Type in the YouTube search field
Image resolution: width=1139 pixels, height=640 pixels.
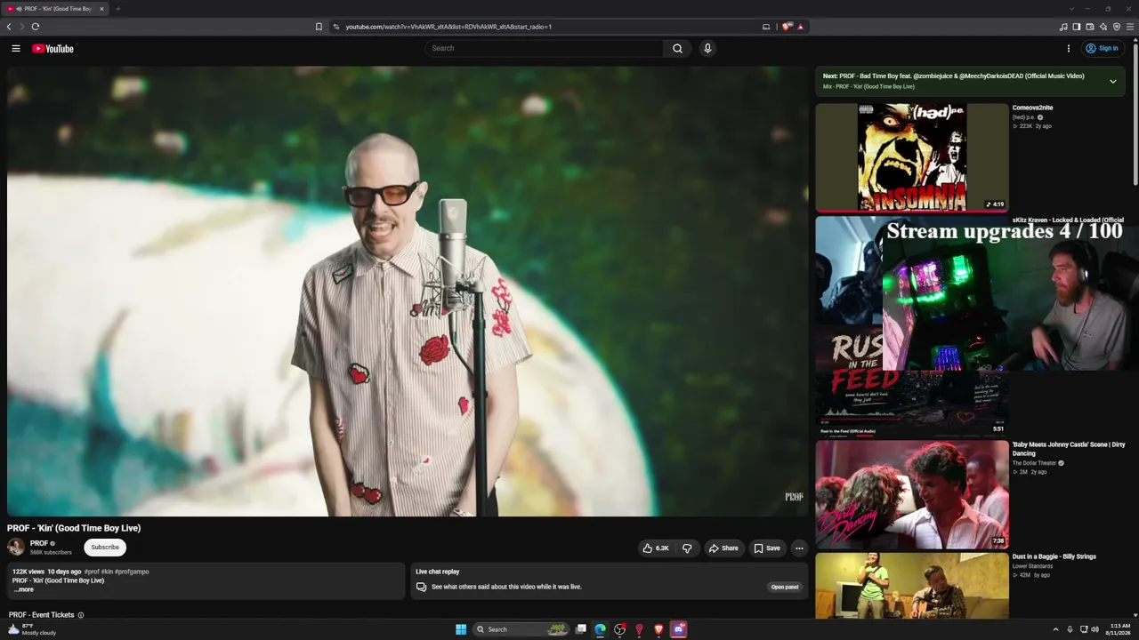(x=544, y=49)
